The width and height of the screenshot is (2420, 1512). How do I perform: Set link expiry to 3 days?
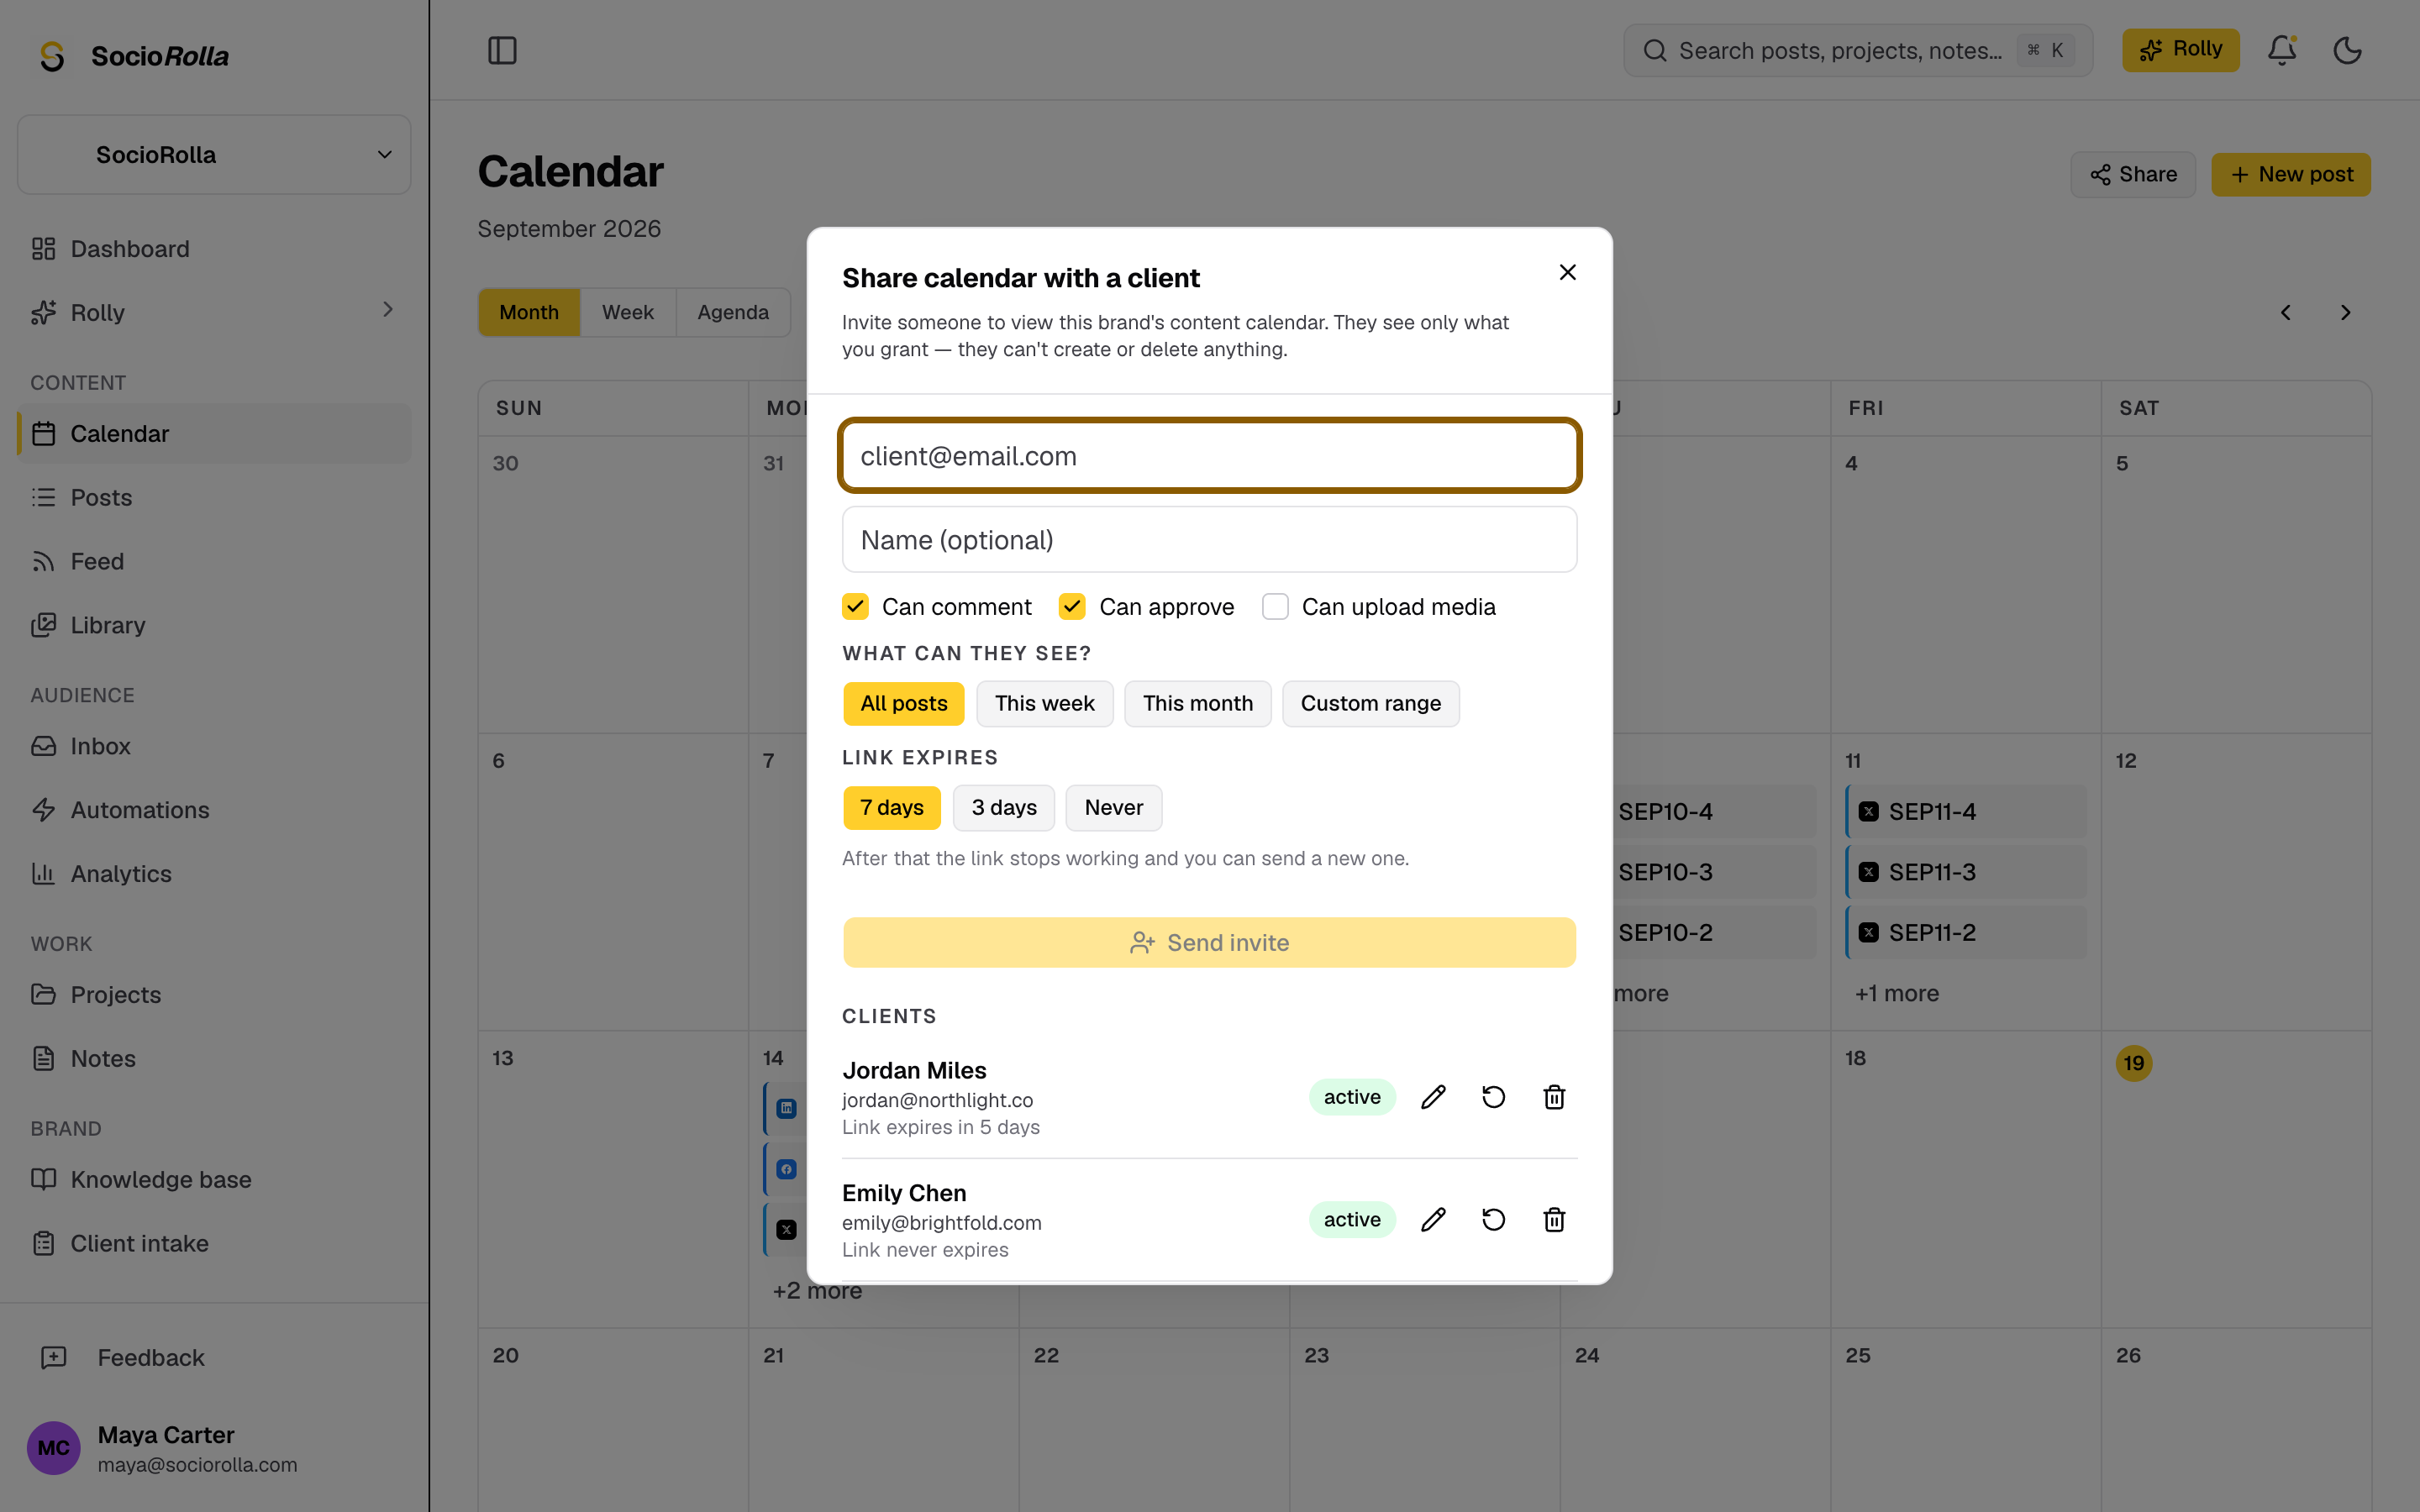tap(1003, 808)
